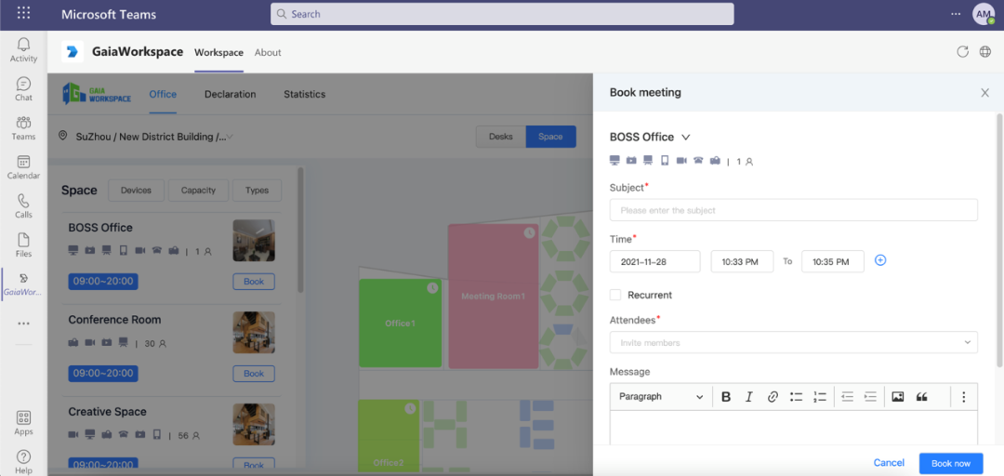Insert a bulleted list
This screenshot has height=476, width=1004.
796,397
